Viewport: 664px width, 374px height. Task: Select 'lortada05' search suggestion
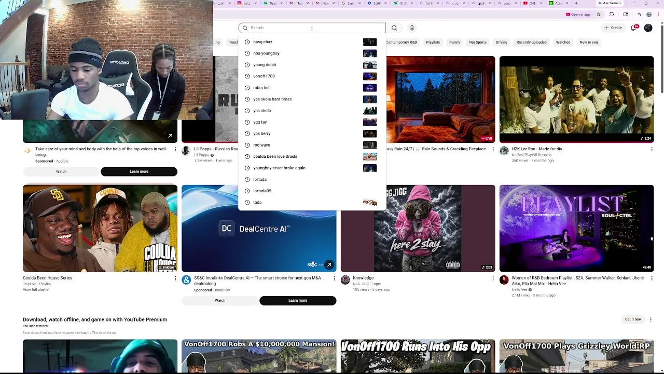[x=312, y=191]
